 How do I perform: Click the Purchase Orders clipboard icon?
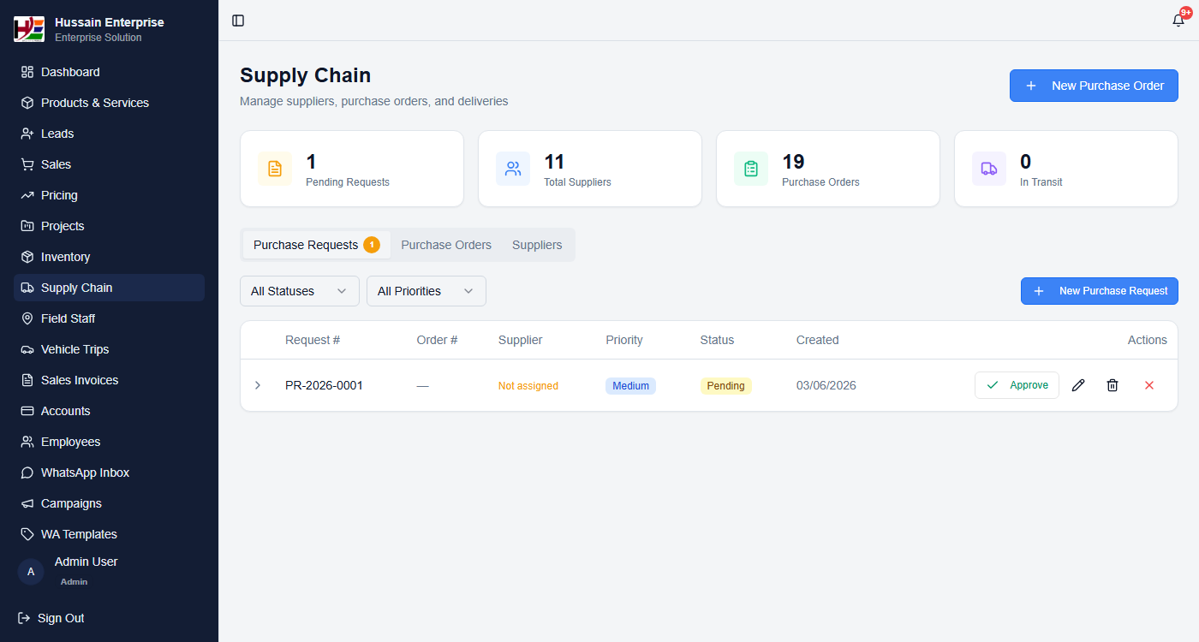pos(751,169)
